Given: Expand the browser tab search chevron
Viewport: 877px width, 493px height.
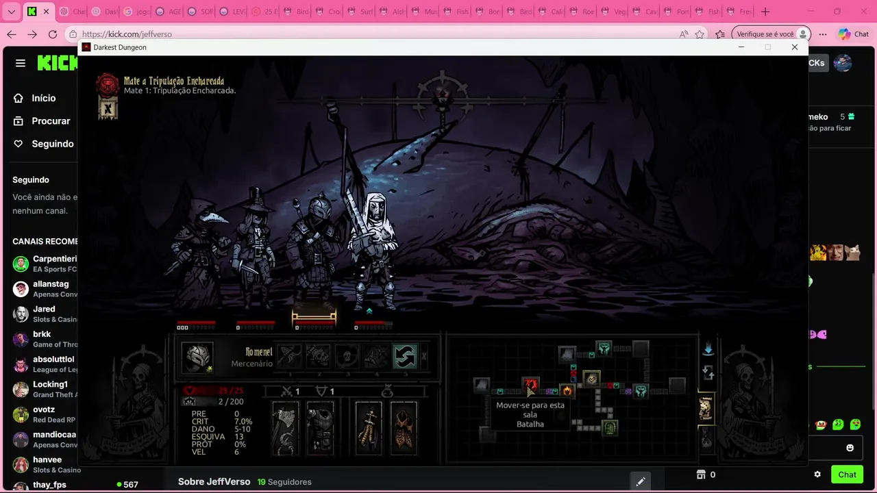Looking at the screenshot, I should (x=11, y=12).
